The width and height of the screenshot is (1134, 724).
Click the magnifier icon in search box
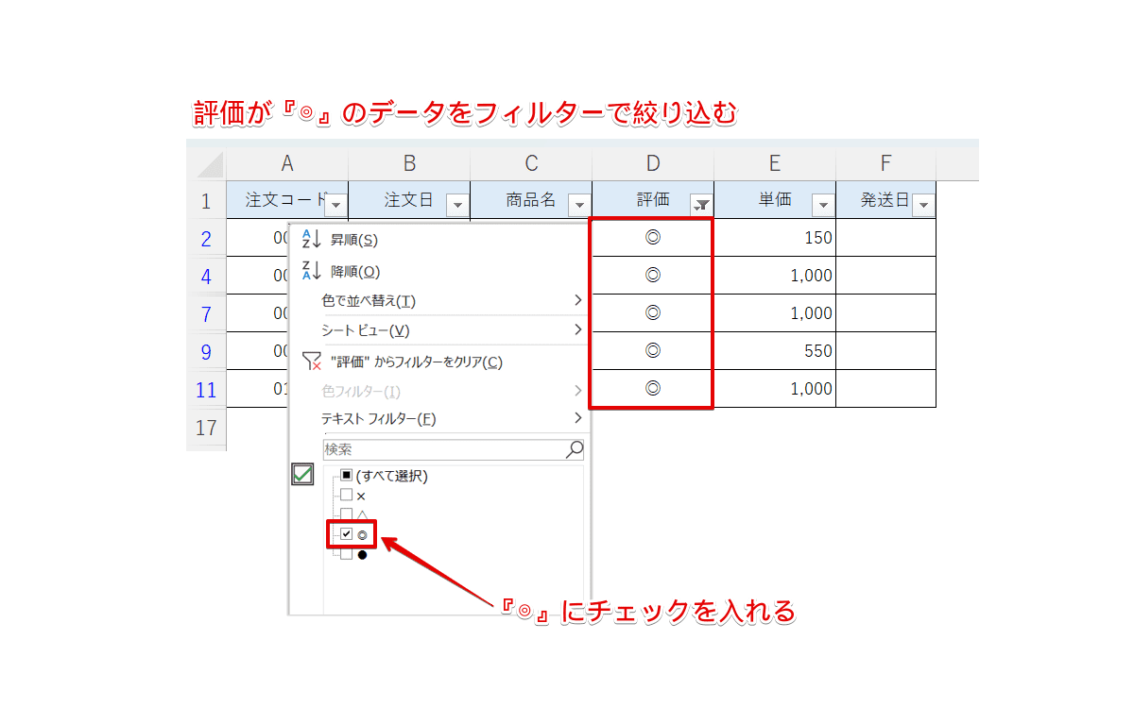coord(574,449)
